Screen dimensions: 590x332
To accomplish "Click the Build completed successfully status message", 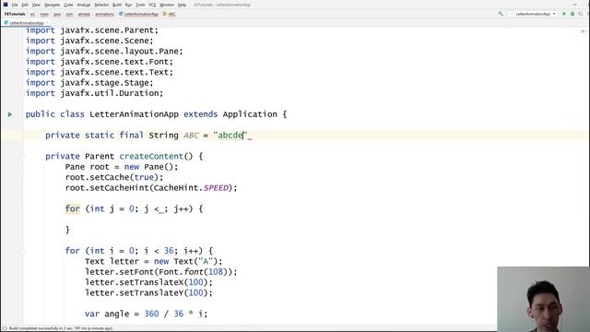I will pyautogui.click(x=61, y=328).
